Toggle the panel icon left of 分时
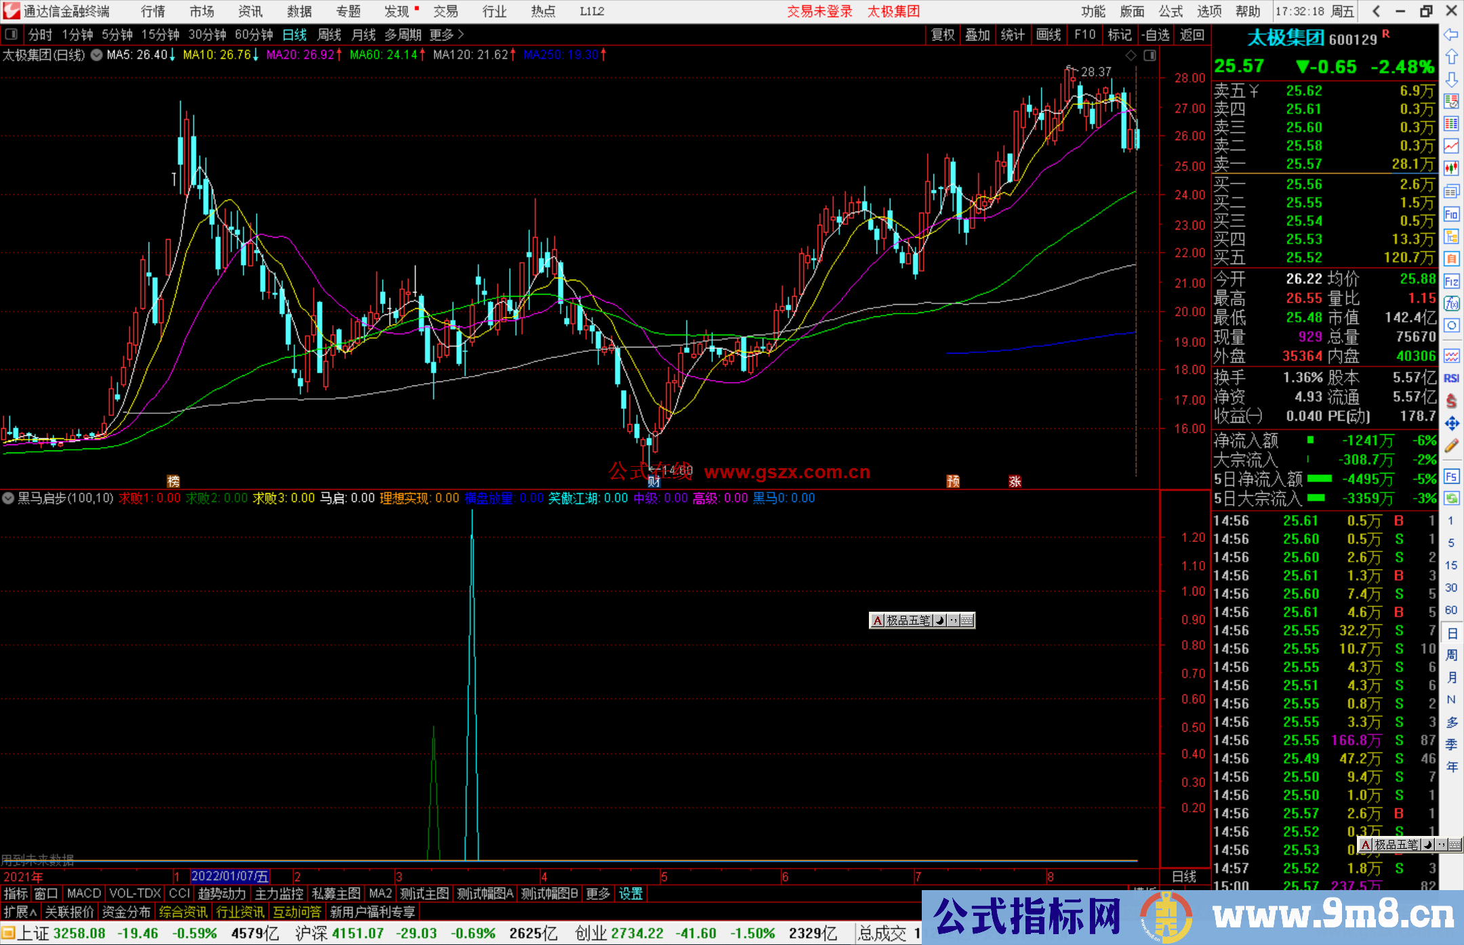The width and height of the screenshot is (1464, 945). point(12,34)
